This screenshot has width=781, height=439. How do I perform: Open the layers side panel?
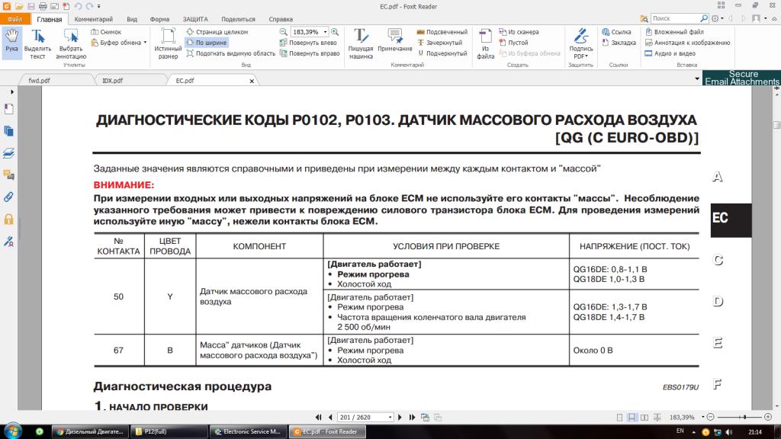[8, 153]
